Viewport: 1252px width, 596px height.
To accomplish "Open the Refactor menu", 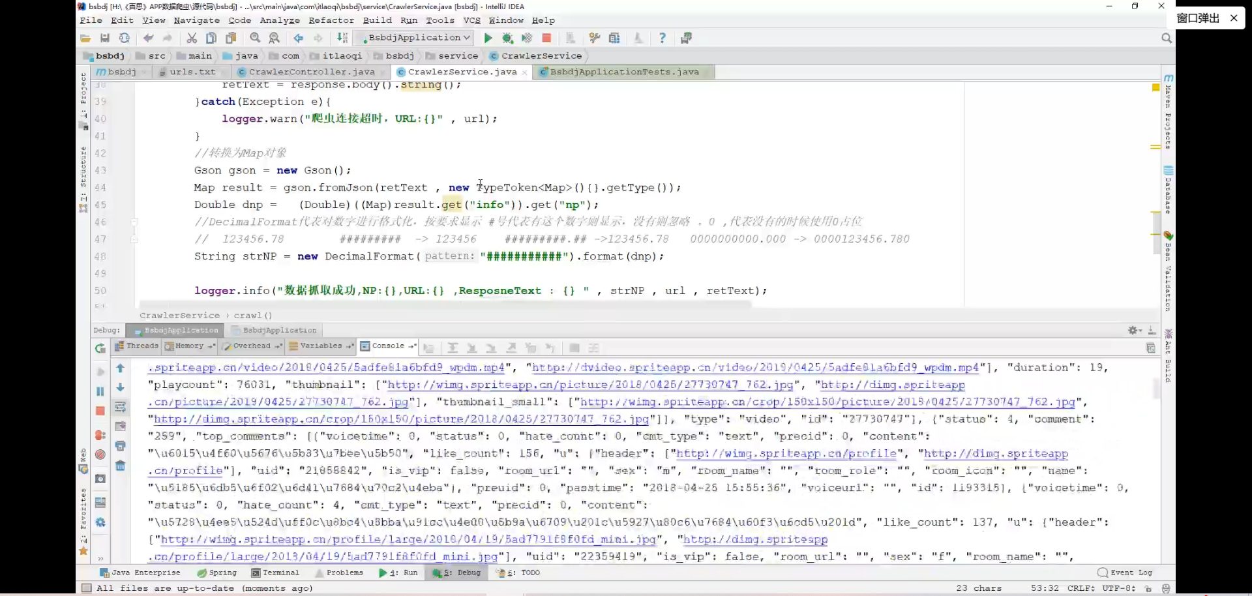I will coord(331,20).
